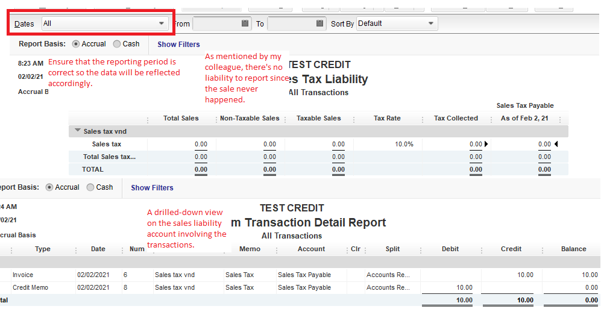The width and height of the screenshot is (601, 309).
Task: Click Sales Tax Payable account in Invoice row
Action: click(304, 275)
